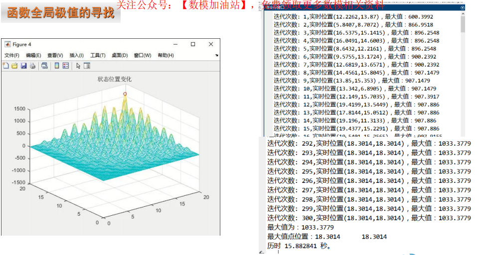
Task: Click the iteration 11 output line with 907.3917
Action: (x=356, y=96)
